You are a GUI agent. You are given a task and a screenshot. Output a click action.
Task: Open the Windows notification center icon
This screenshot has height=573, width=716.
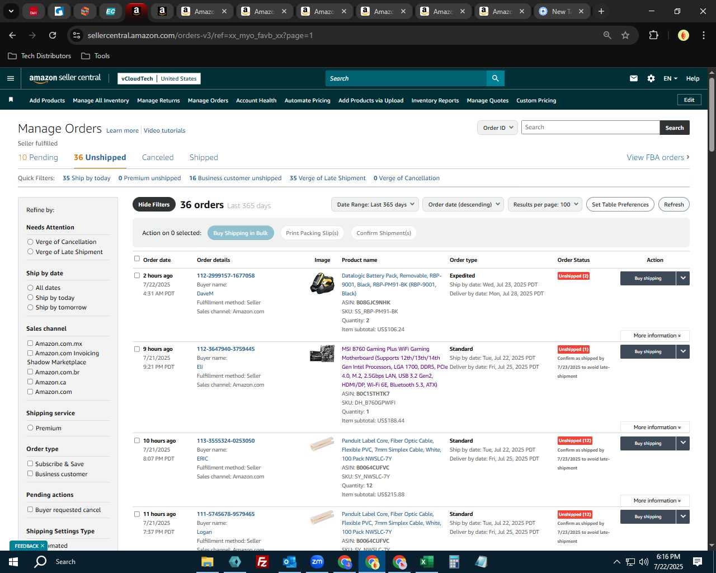(x=698, y=562)
